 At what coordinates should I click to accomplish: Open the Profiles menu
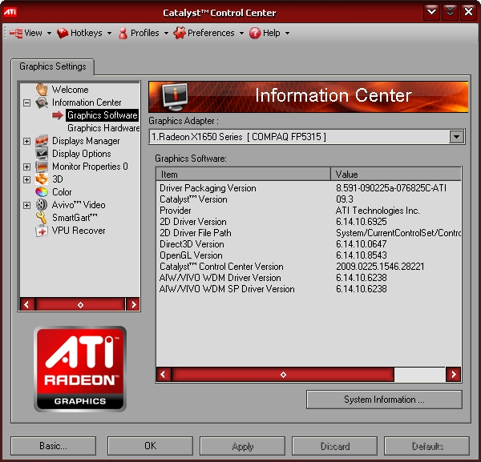tap(143, 33)
